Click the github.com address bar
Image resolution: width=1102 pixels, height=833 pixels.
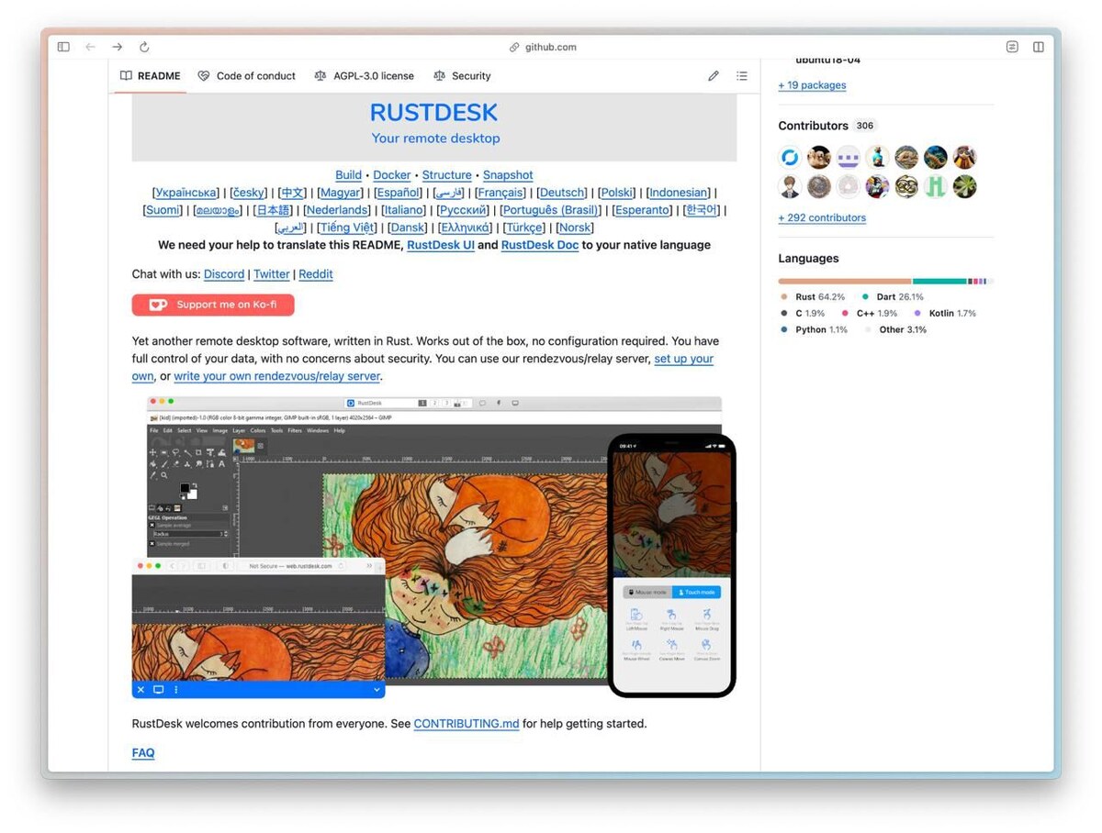click(x=544, y=47)
